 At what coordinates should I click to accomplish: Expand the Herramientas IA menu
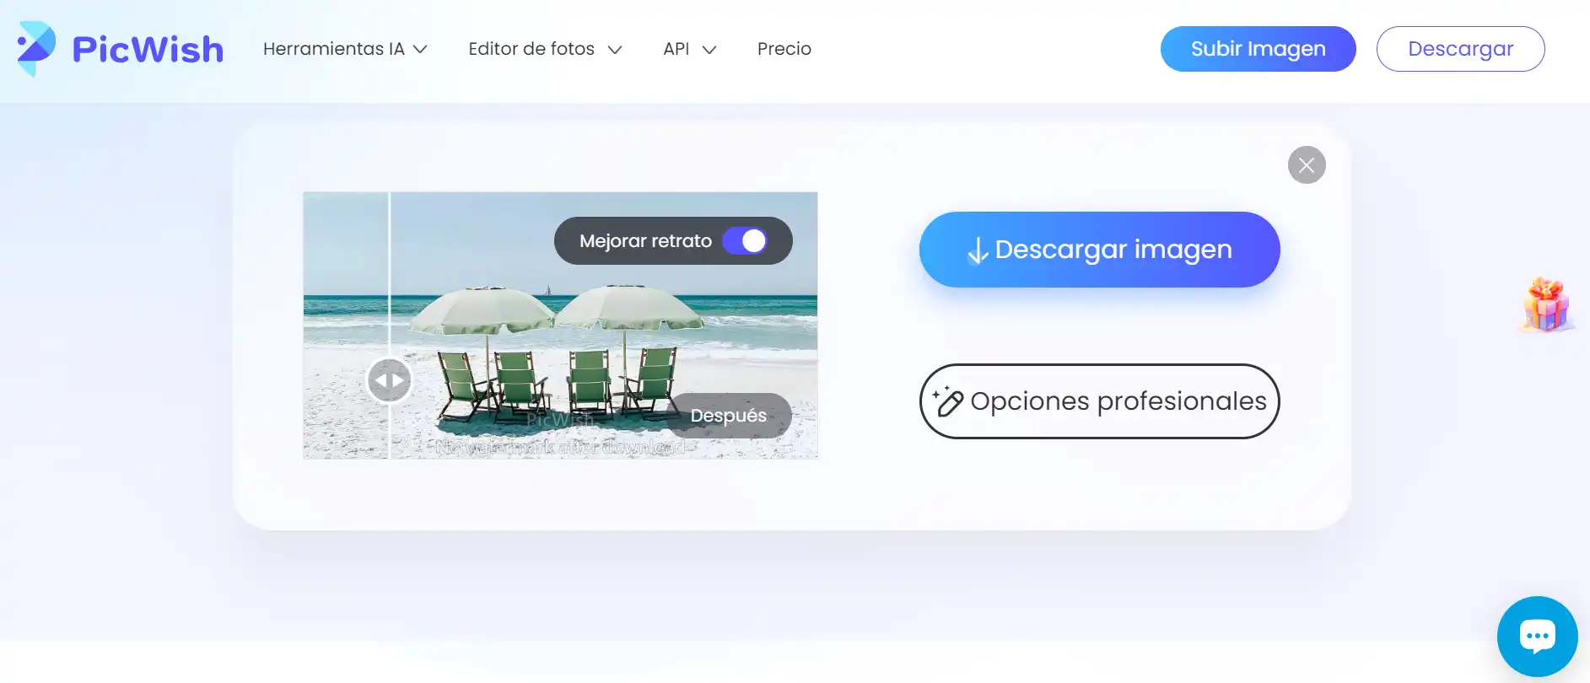tap(345, 49)
